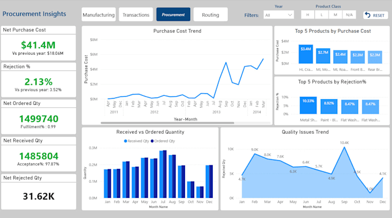
Task: Select the Jul bar in Received vs Ordered
Action: [163, 174]
